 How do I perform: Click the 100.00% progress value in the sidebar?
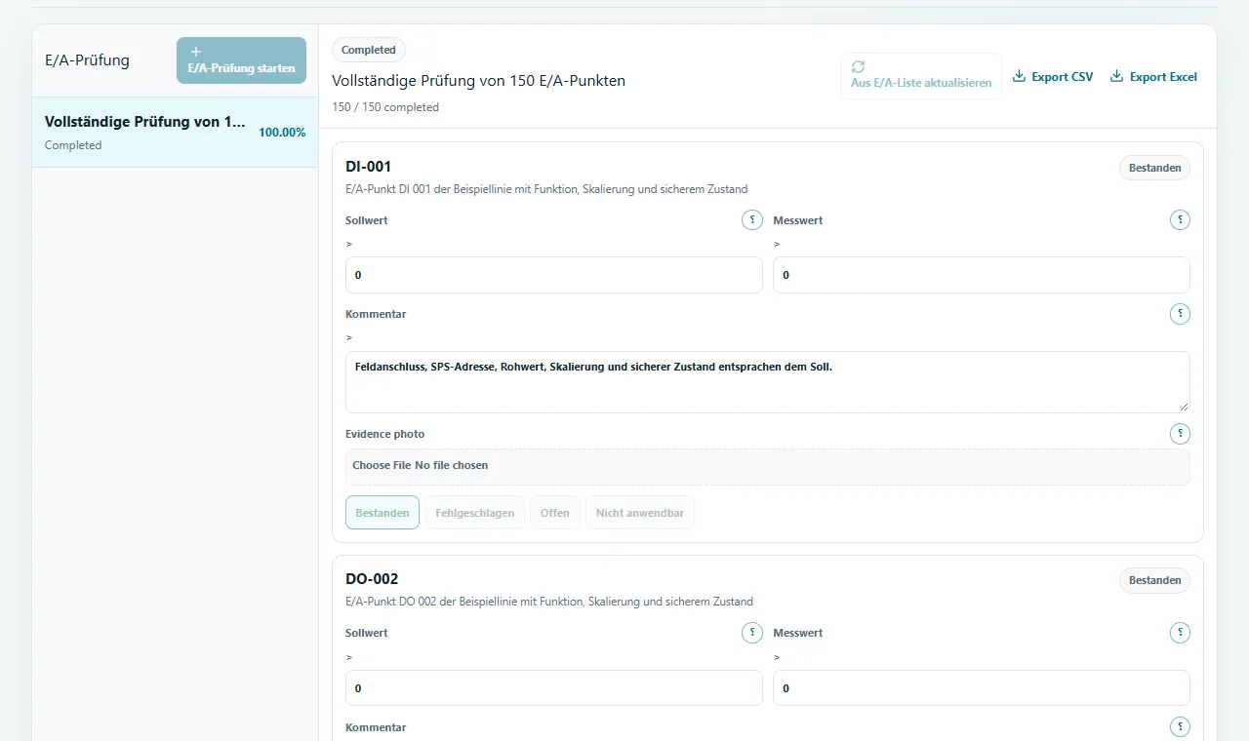coord(282,133)
